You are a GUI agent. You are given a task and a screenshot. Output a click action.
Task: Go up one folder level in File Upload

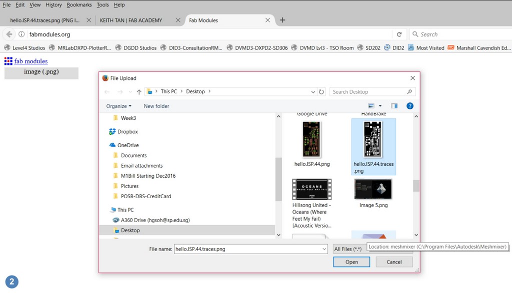click(x=139, y=92)
